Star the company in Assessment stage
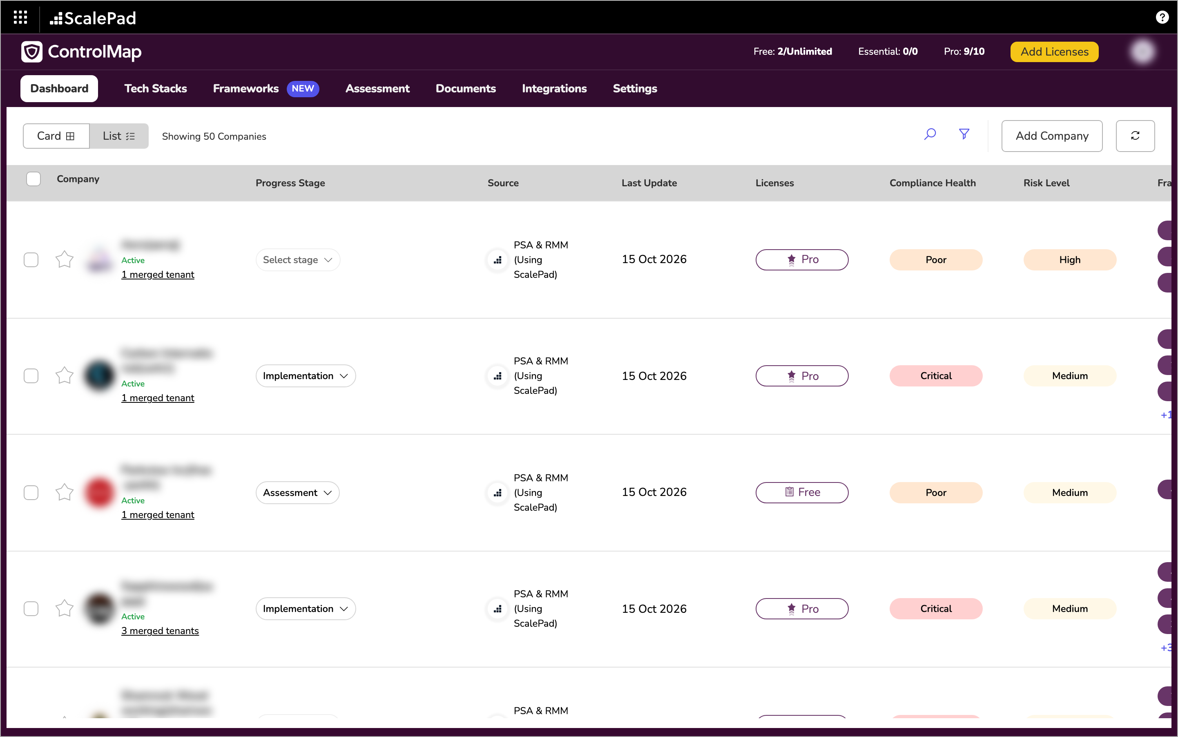This screenshot has width=1178, height=737. 65,492
